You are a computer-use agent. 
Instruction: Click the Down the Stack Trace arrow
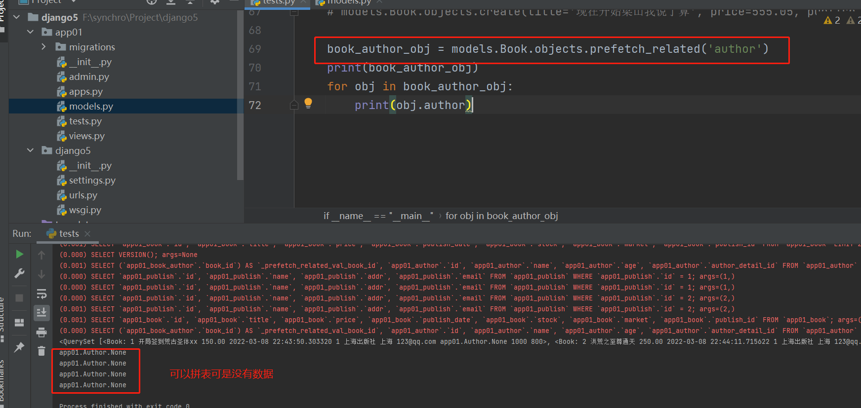coord(41,274)
